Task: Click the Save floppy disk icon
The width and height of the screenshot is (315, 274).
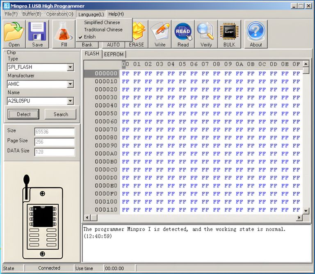Action: pyautogui.click(x=37, y=34)
